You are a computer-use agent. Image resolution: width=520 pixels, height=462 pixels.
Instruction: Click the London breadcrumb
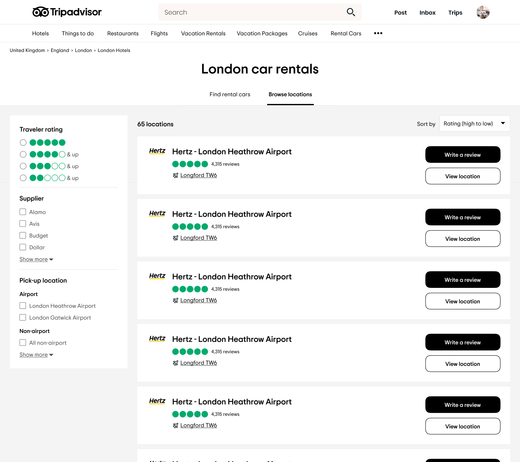pyautogui.click(x=83, y=50)
